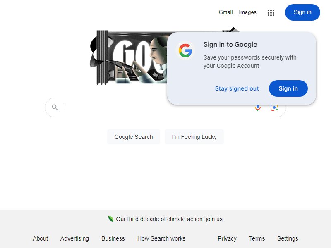Image resolution: width=331 pixels, height=248 pixels.
Task: Click the Google Search button
Action: click(133, 137)
